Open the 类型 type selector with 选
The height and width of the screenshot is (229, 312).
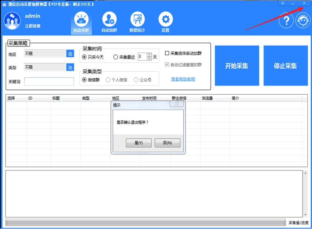(70, 67)
